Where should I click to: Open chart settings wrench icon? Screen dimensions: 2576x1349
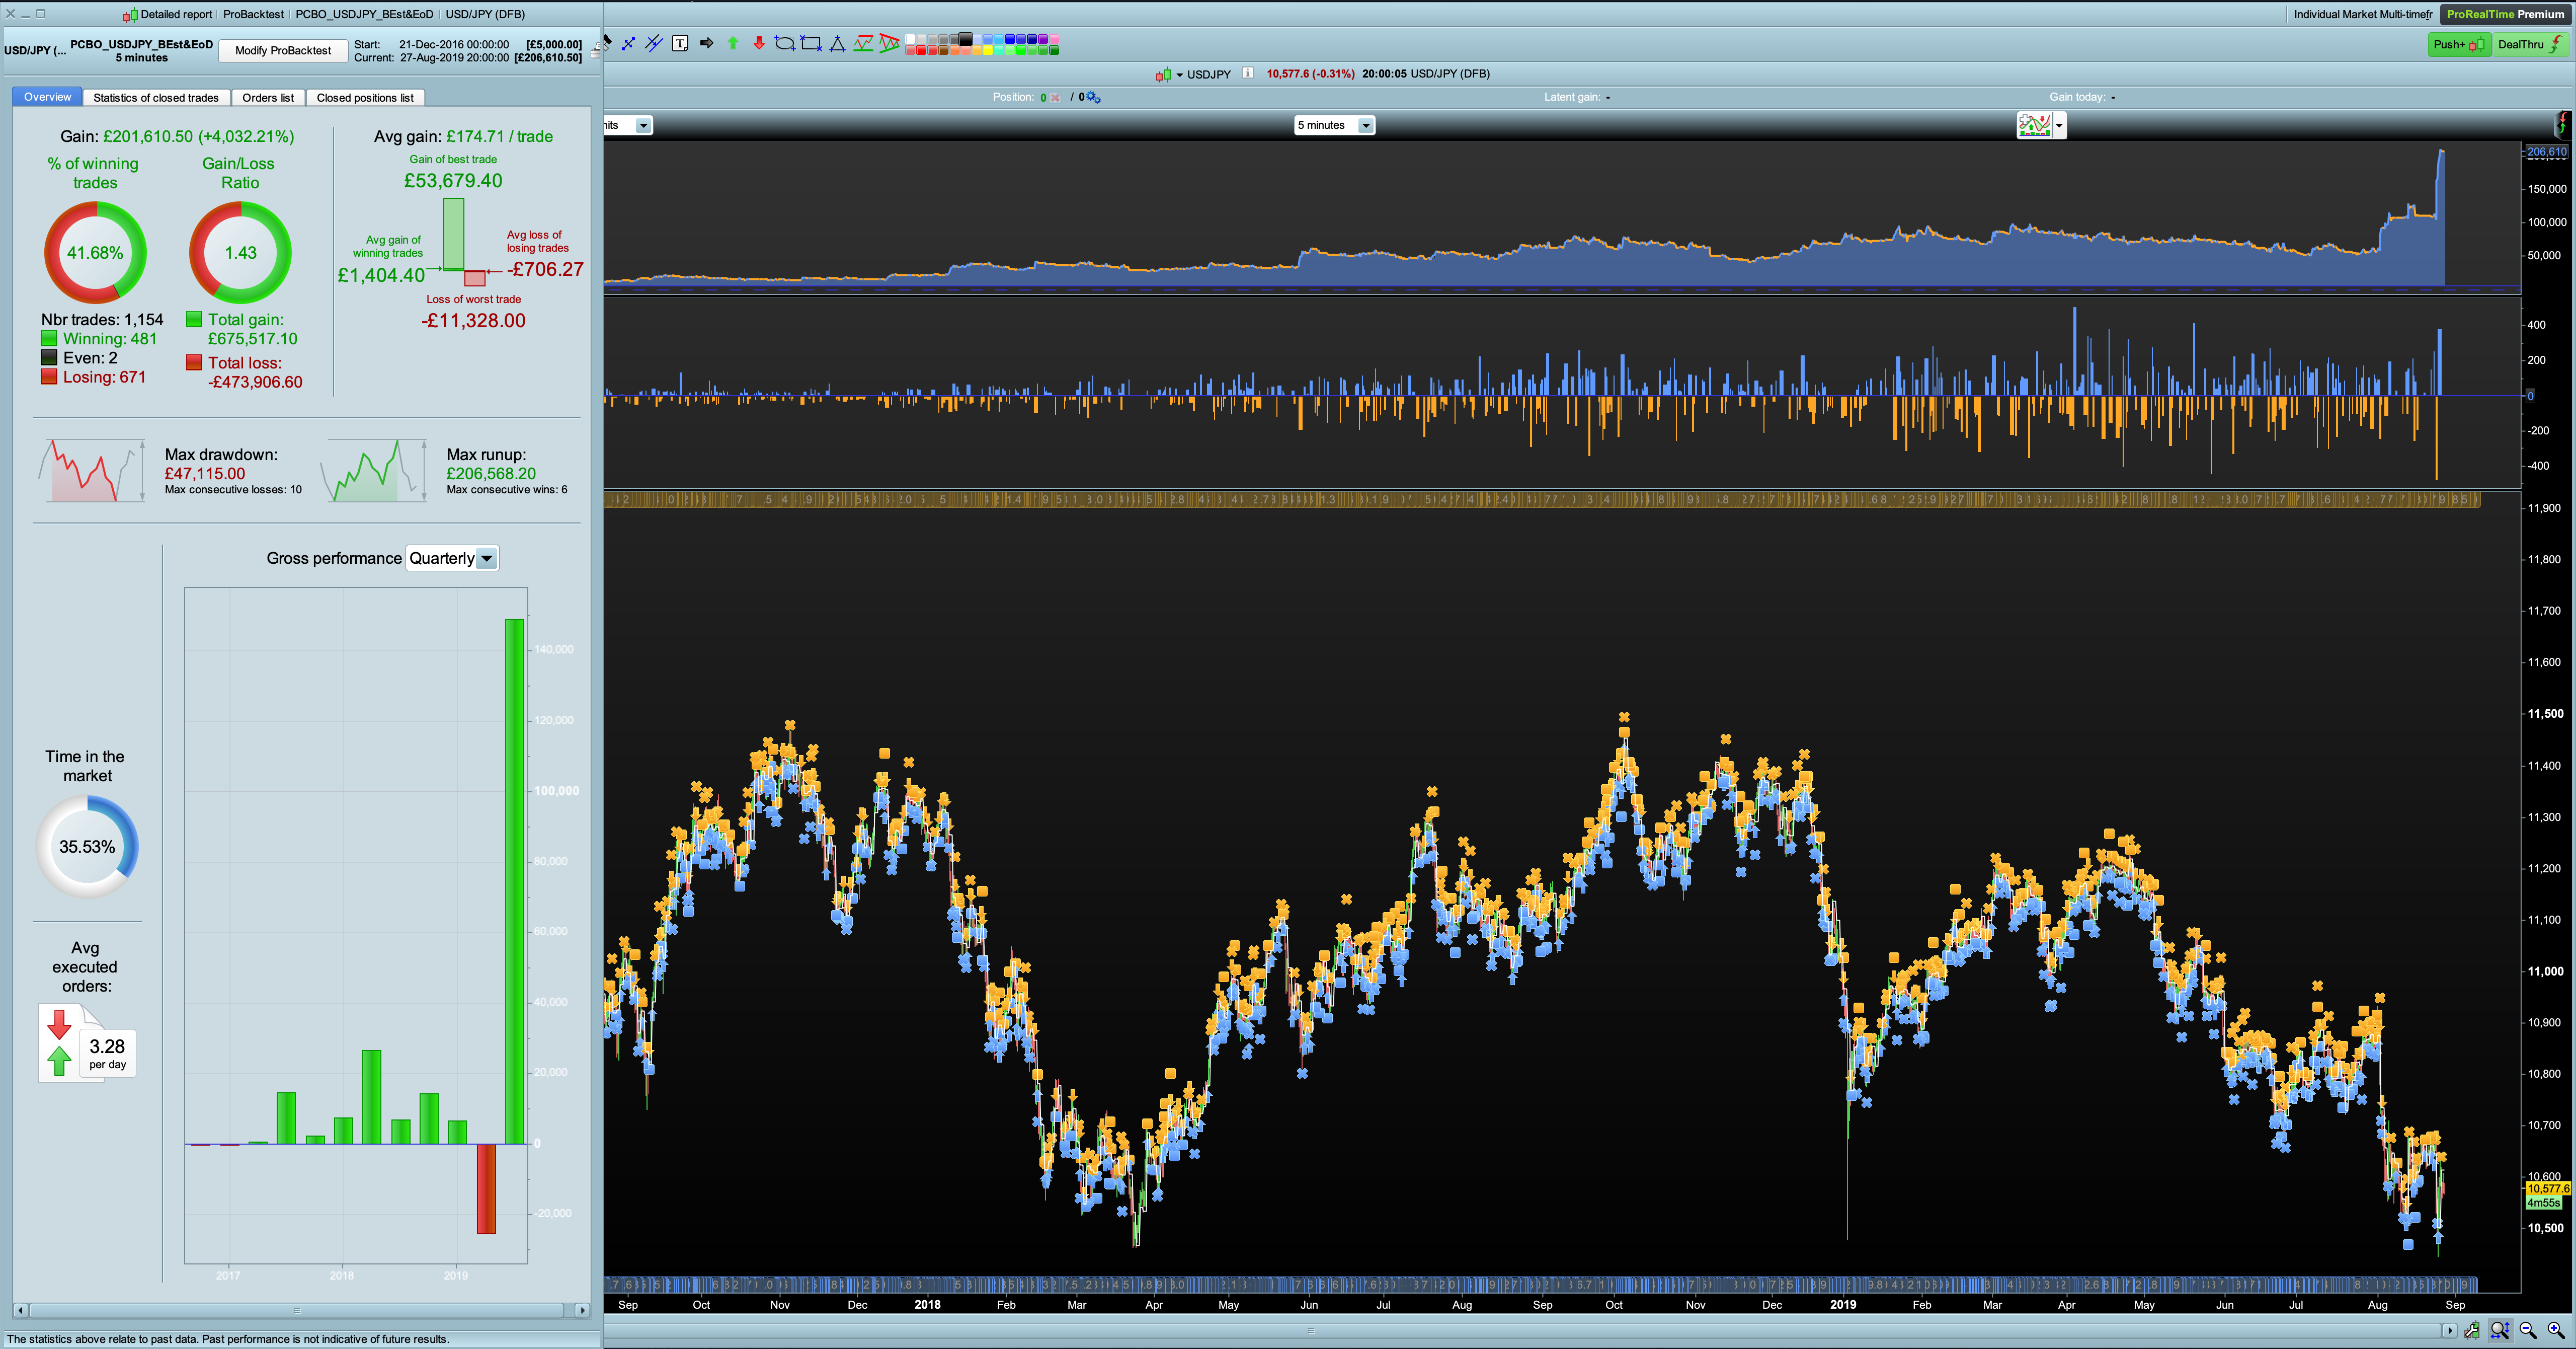click(x=2472, y=1330)
